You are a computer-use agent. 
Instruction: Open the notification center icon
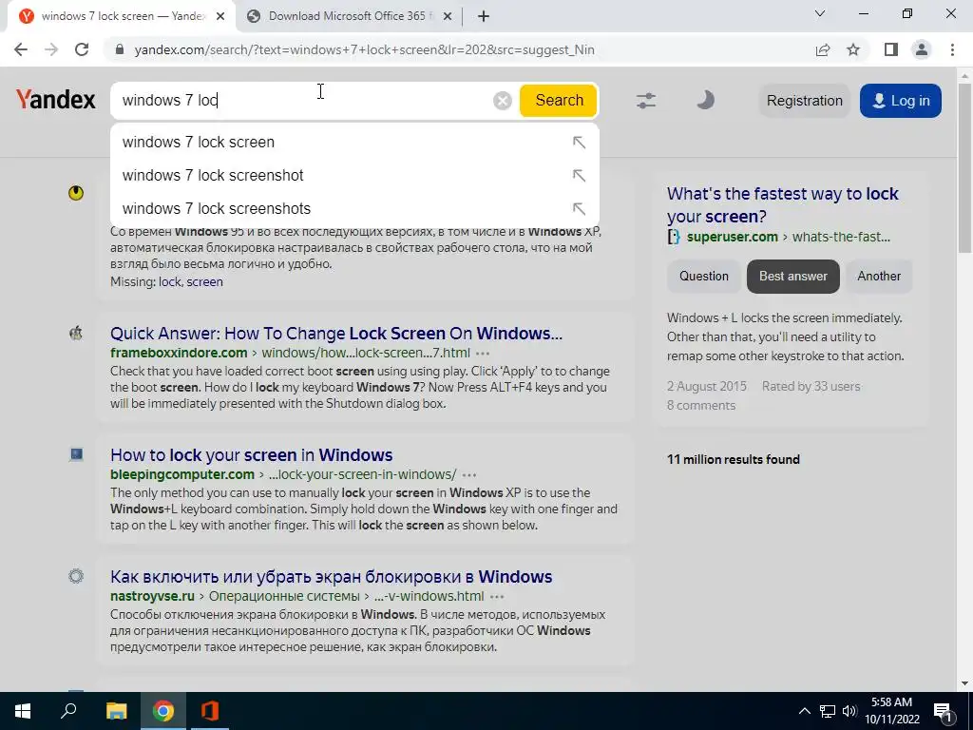coord(943,712)
